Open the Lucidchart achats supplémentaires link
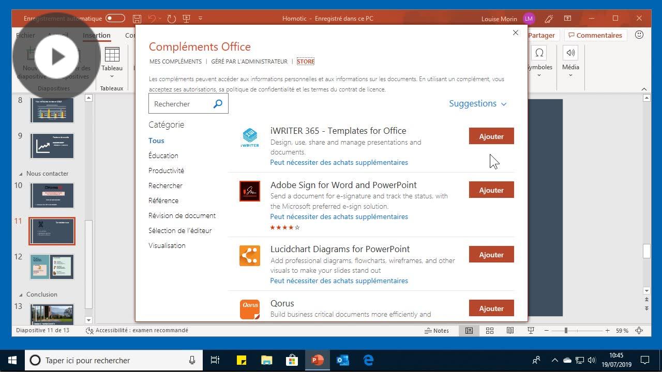 tap(339, 281)
